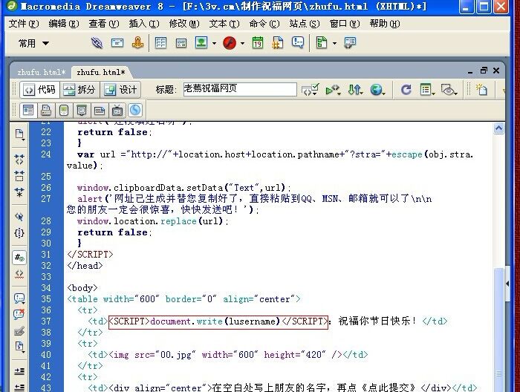Click the image insert icon
The width and height of the screenshot is (520, 392).
[201, 42]
